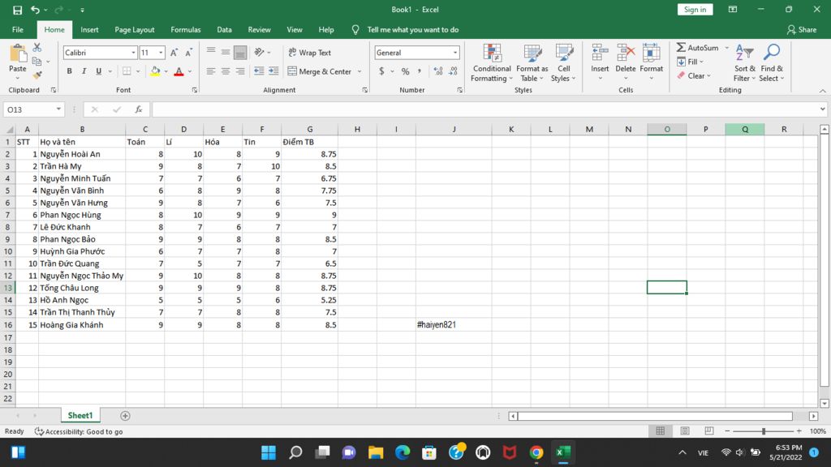Switch to the Formulas tab
The image size is (831, 467).
186,30
